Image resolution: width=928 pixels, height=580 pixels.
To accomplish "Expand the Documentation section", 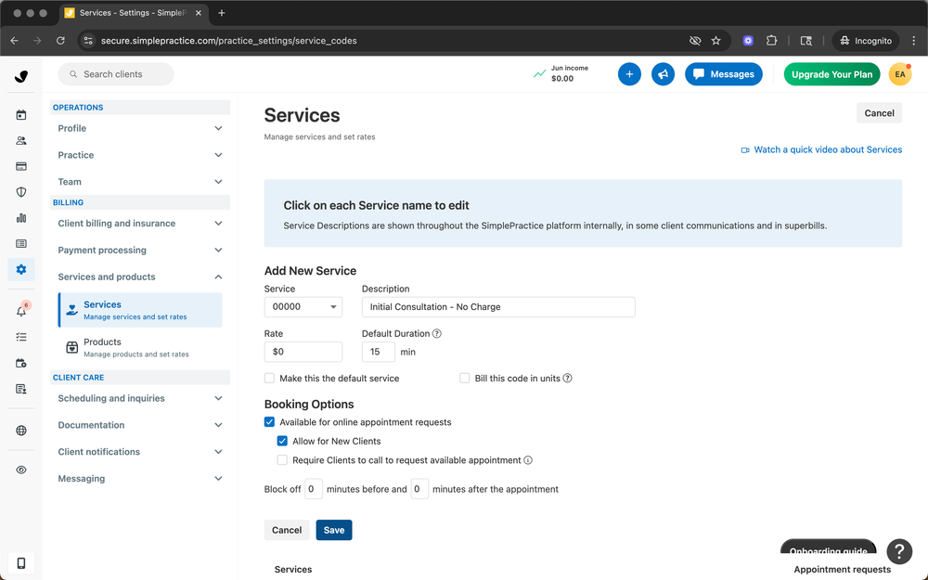I will click(x=140, y=425).
